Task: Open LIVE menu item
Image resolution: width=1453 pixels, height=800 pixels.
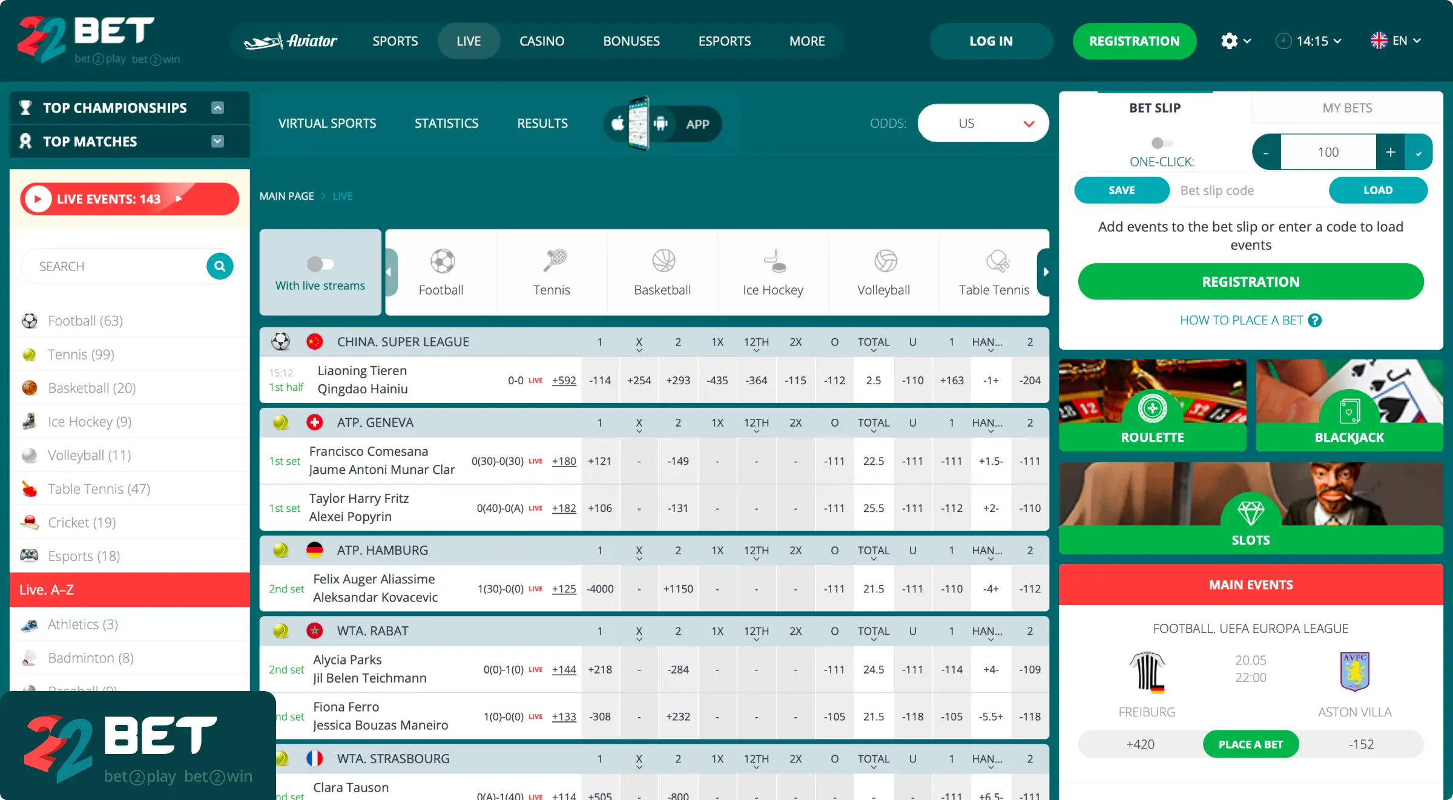Action: 469,41
